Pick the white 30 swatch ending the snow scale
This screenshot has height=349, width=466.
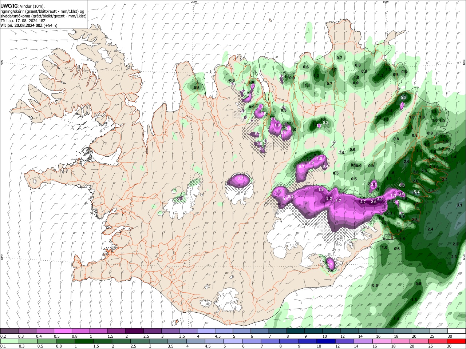(x=456, y=331)
